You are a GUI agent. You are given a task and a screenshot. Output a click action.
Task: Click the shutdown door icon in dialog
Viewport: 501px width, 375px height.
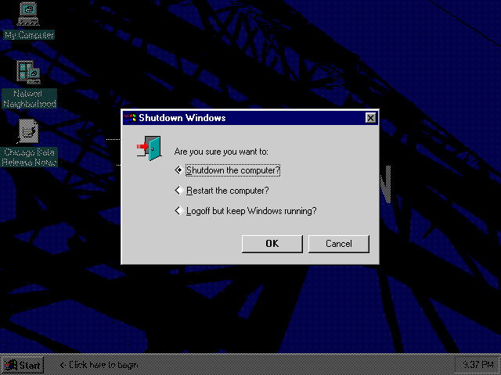(149, 148)
